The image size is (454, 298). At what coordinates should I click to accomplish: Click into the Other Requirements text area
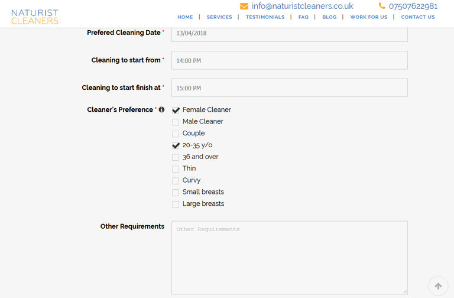(x=289, y=257)
